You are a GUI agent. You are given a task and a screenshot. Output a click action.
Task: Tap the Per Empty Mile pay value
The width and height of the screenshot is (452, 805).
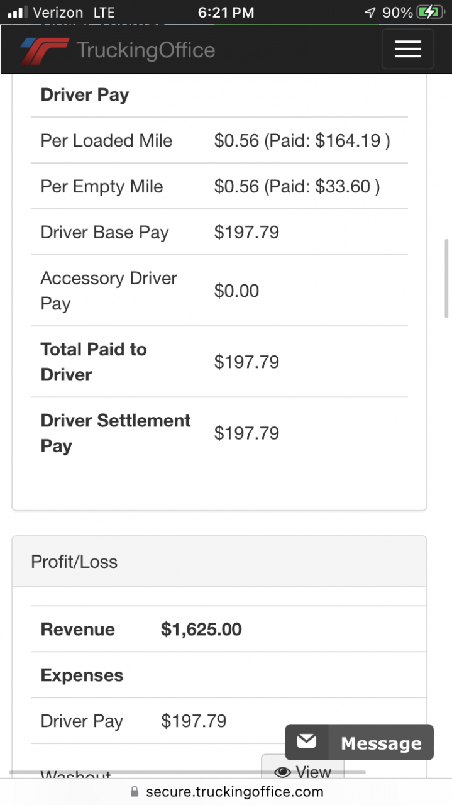point(297,186)
